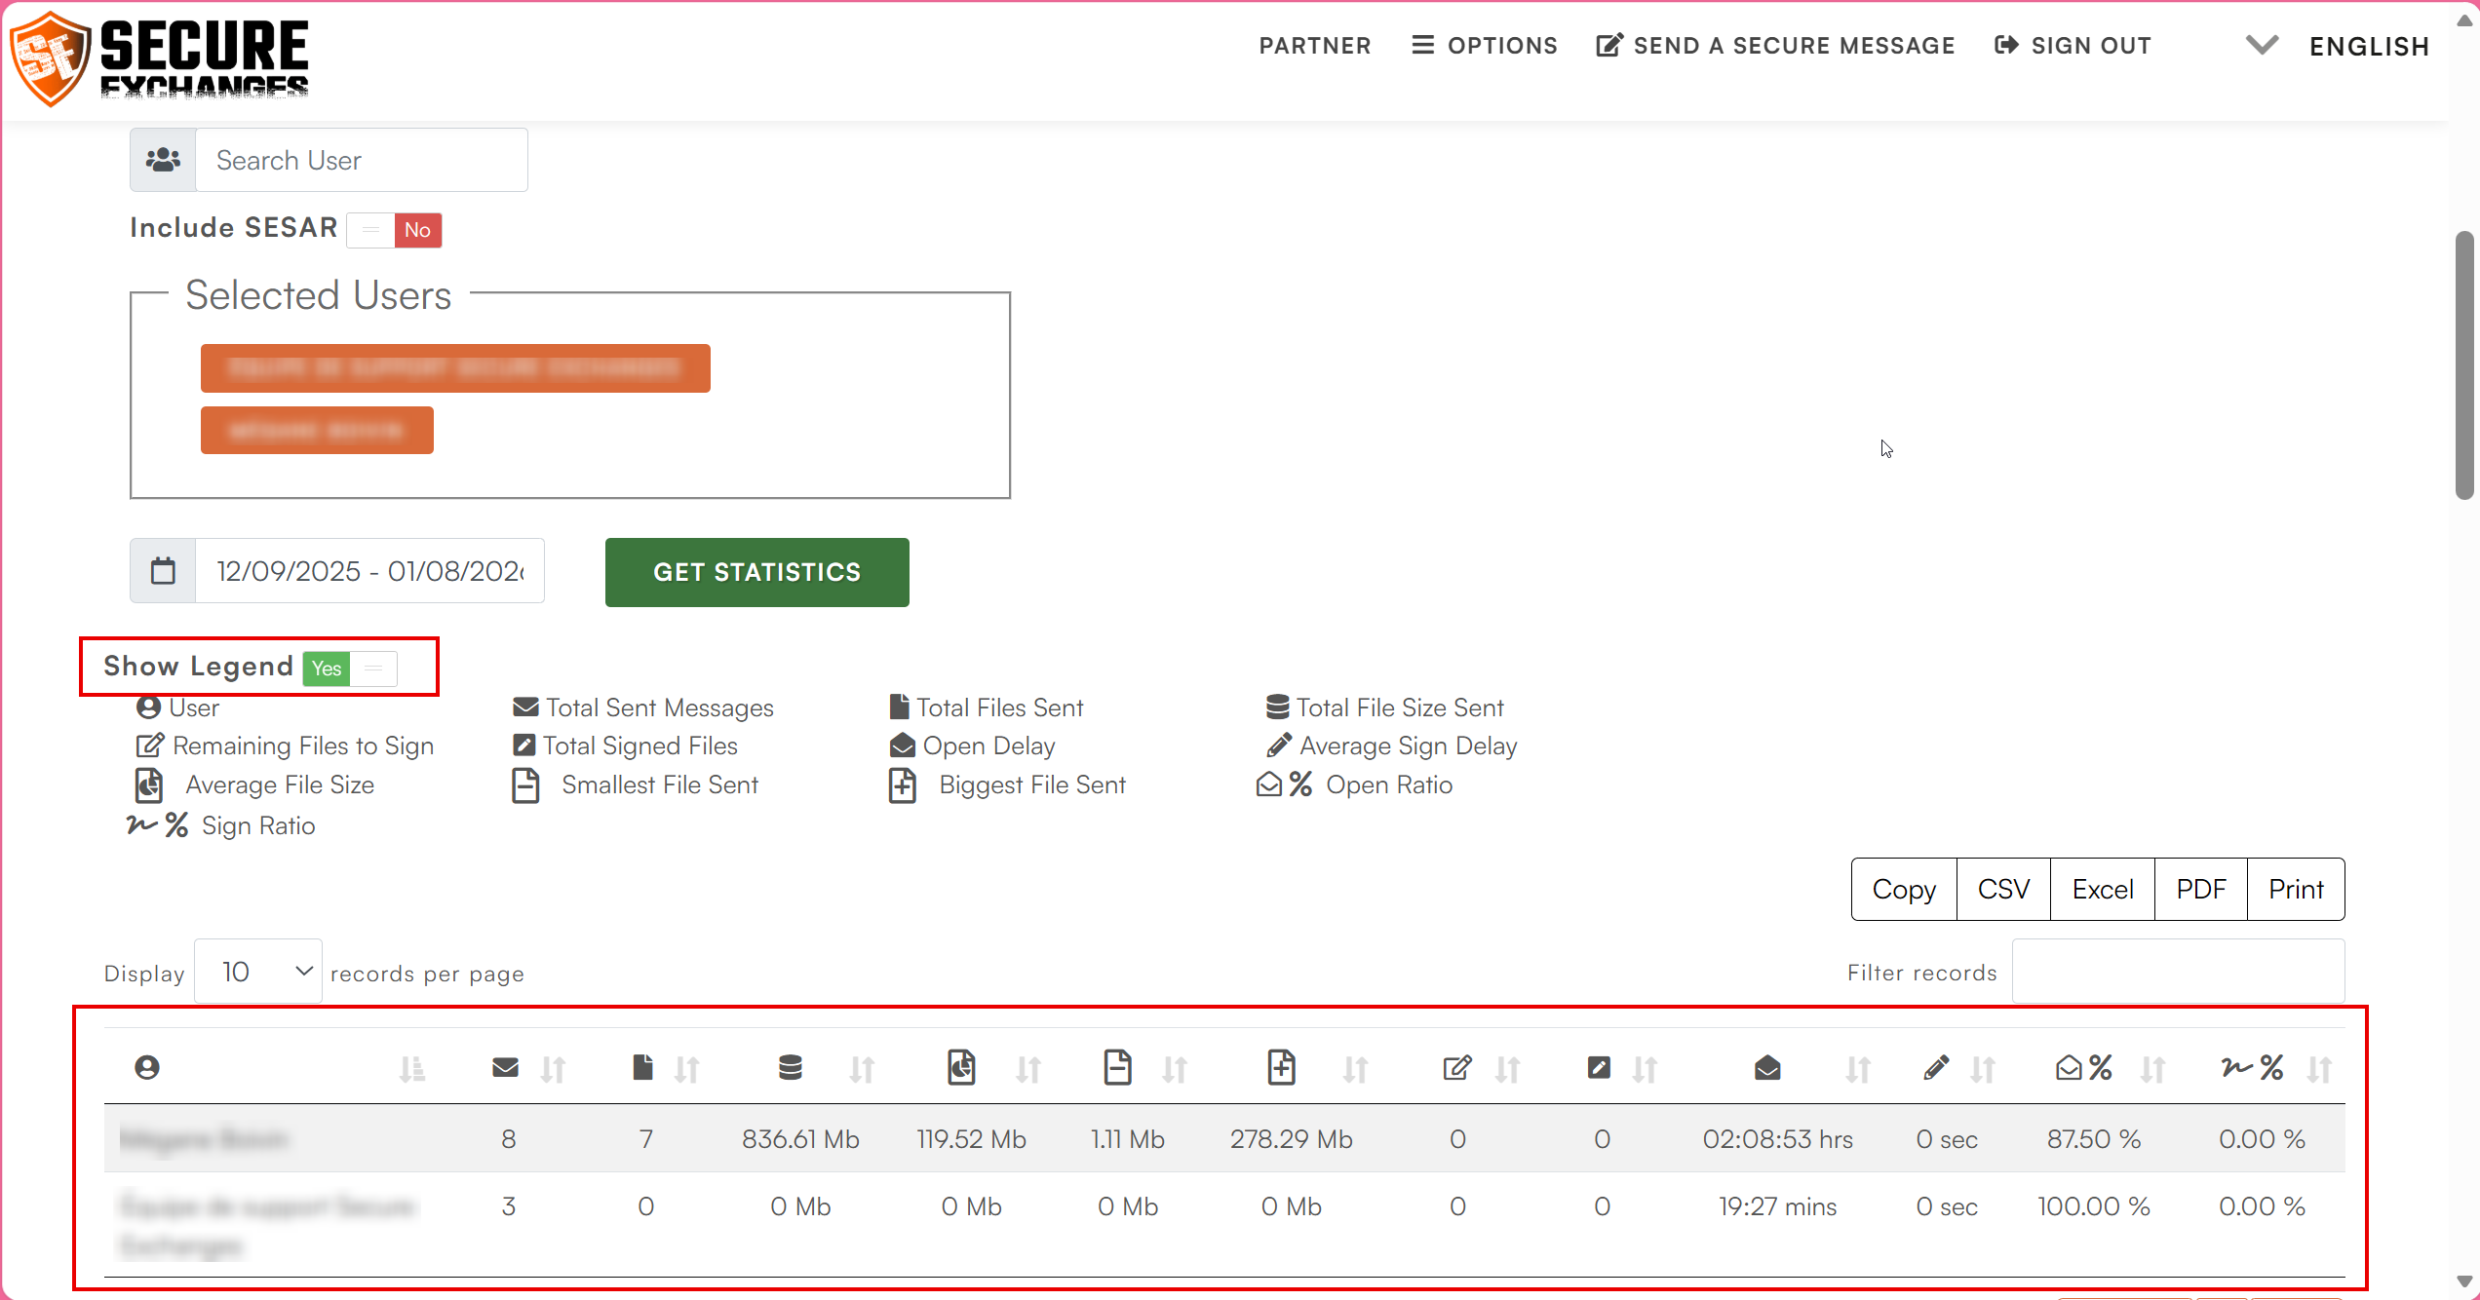The height and width of the screenshot is (1300, 2480).
Task: Sort by Total File Size Sent database icon
Action: [x=791, y=1068]
